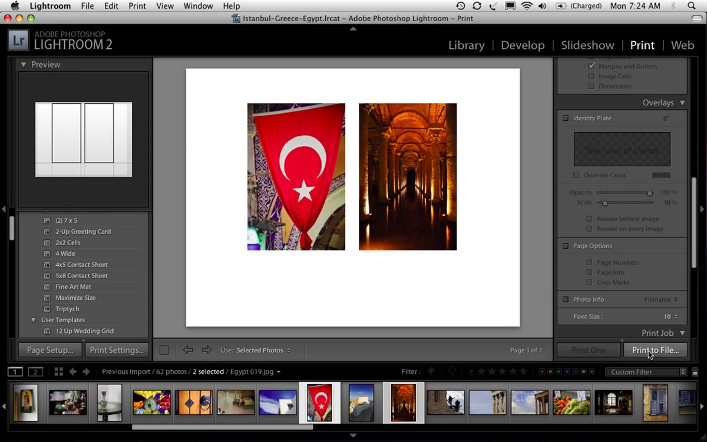The width and height of the screenshot is (707, 442).
Task: Select the Turkish flag thumbnail in filmstrip
Action: [320, 403]
